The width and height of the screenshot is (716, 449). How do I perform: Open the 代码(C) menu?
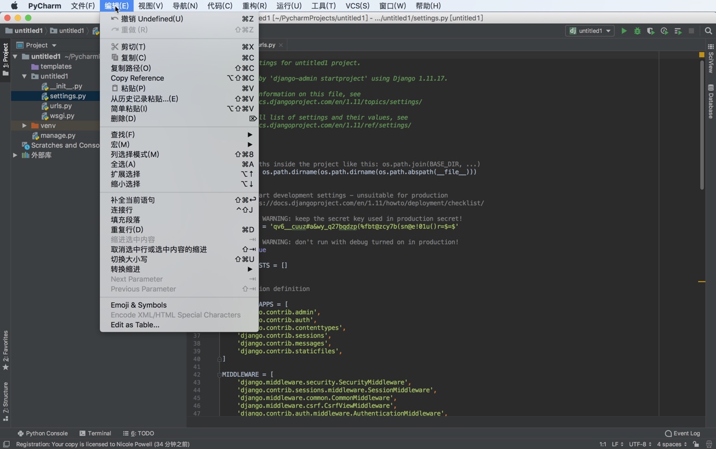(x=220, y=6)
